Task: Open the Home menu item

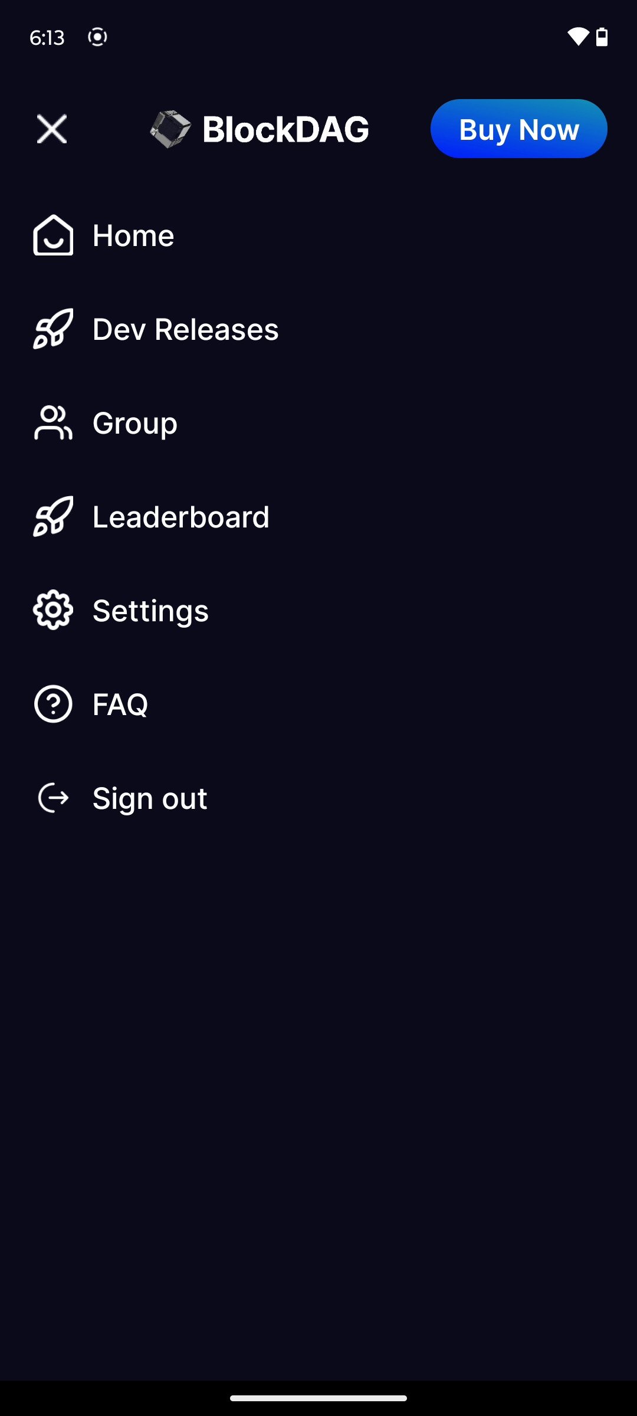Action: pos(133,236)
